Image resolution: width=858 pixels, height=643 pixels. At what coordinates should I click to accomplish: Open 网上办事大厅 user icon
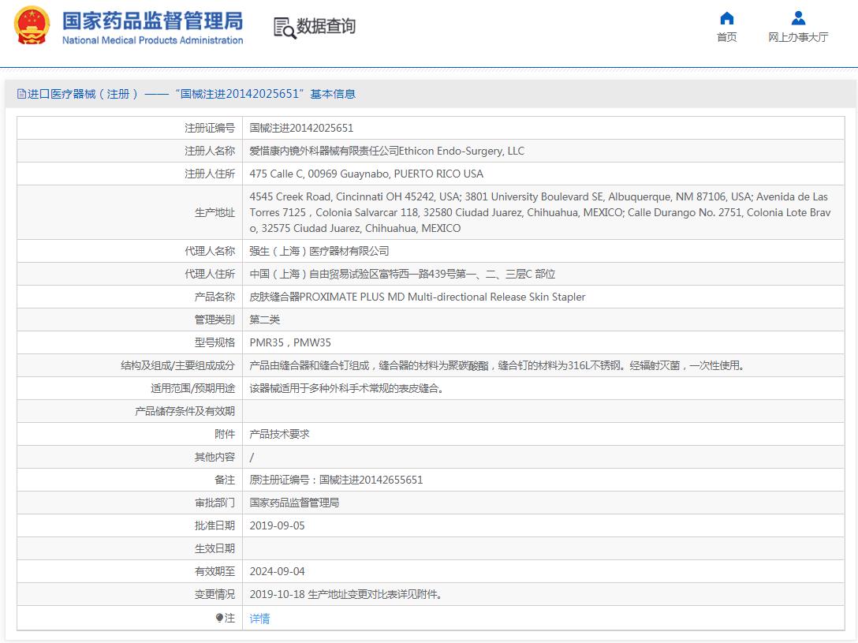click(x=798, y=19)
